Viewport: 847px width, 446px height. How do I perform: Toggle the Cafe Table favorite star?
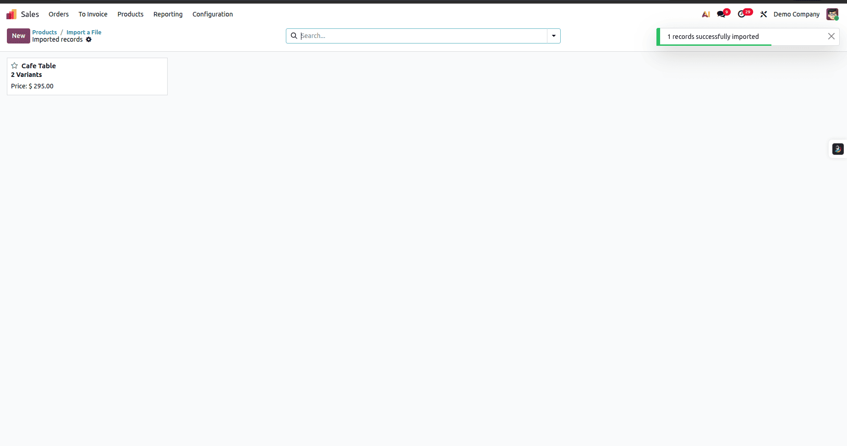(x=14, y=65)
